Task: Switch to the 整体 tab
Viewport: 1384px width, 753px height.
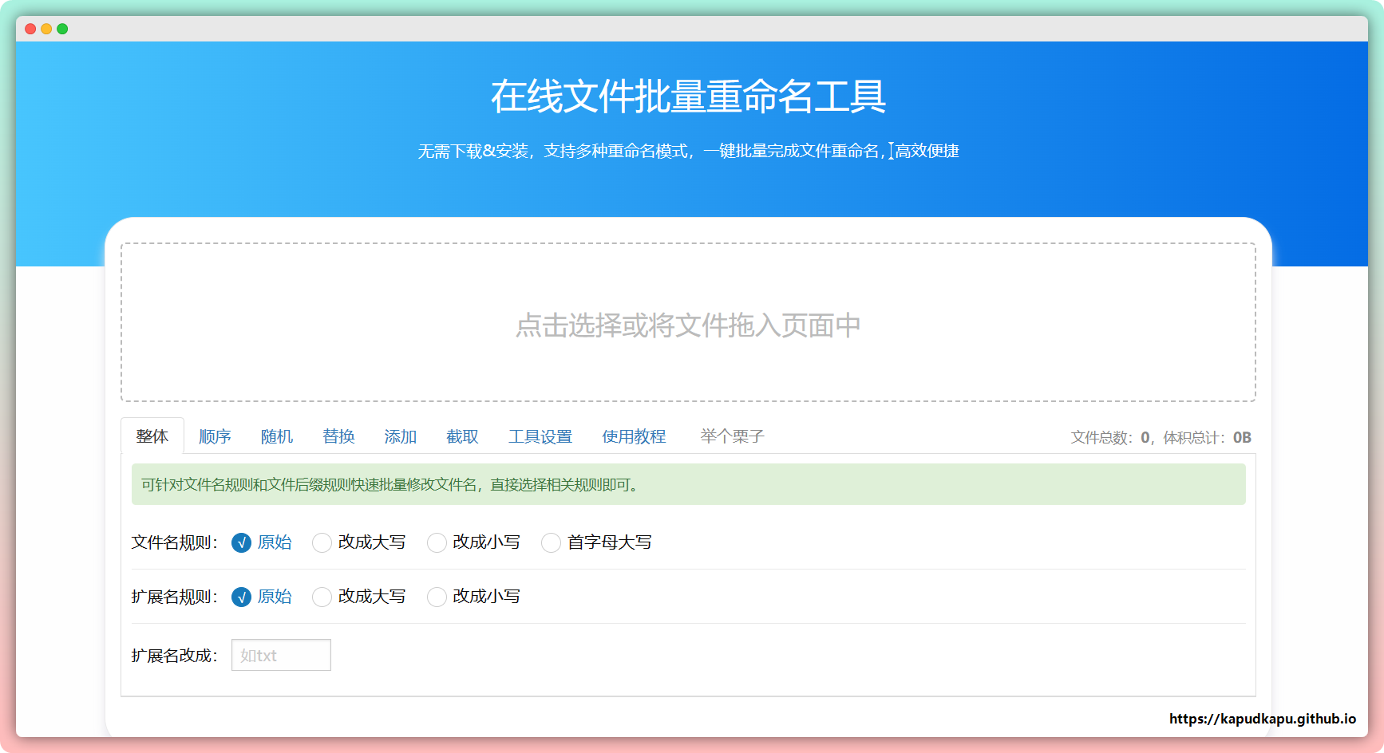Action: (x=152, y=436)
